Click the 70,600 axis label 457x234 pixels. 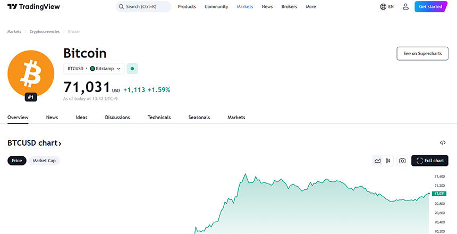tap(439, 213)
